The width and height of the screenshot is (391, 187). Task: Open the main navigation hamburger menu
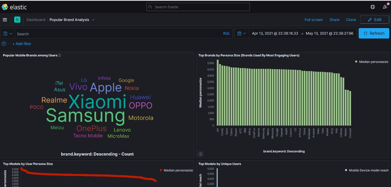click(x=5, y=20)
